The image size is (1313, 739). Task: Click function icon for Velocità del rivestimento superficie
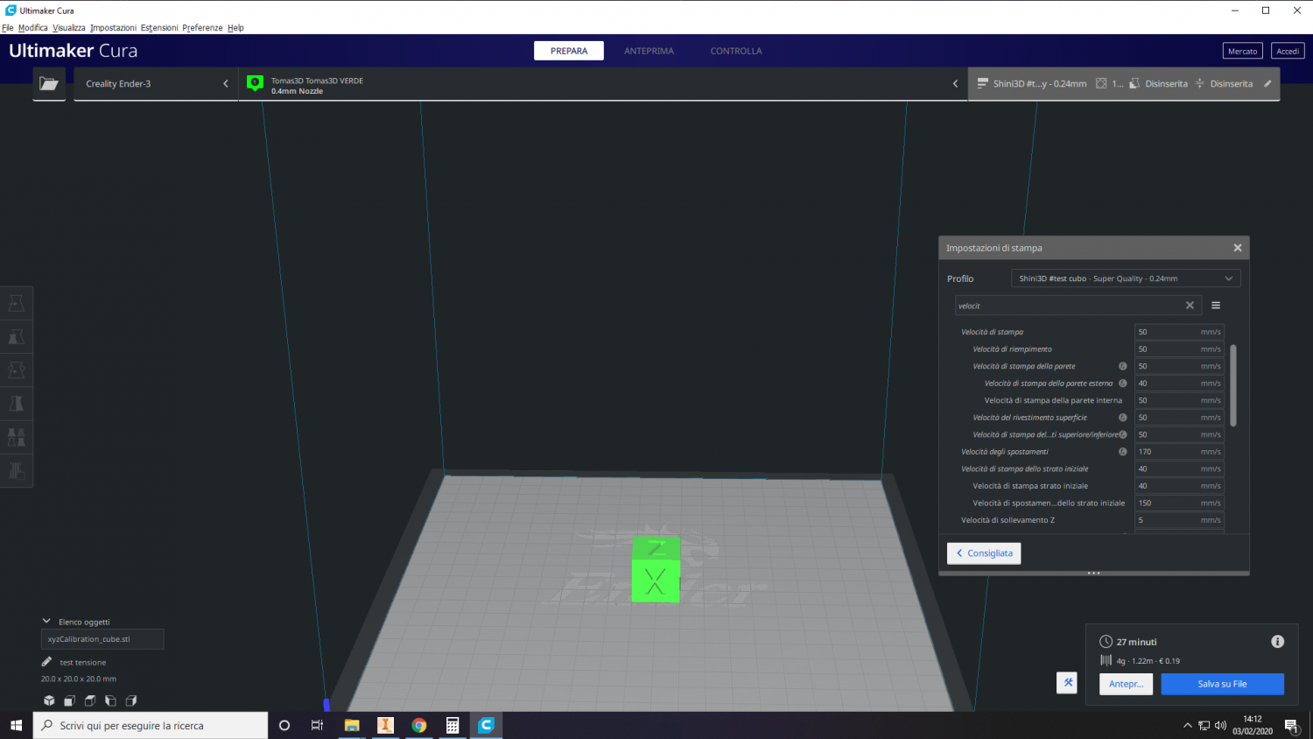[1123, 418]
